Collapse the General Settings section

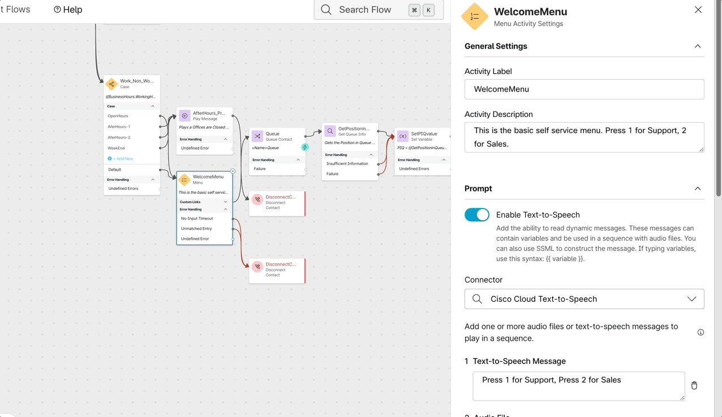(x=697, y=46)
